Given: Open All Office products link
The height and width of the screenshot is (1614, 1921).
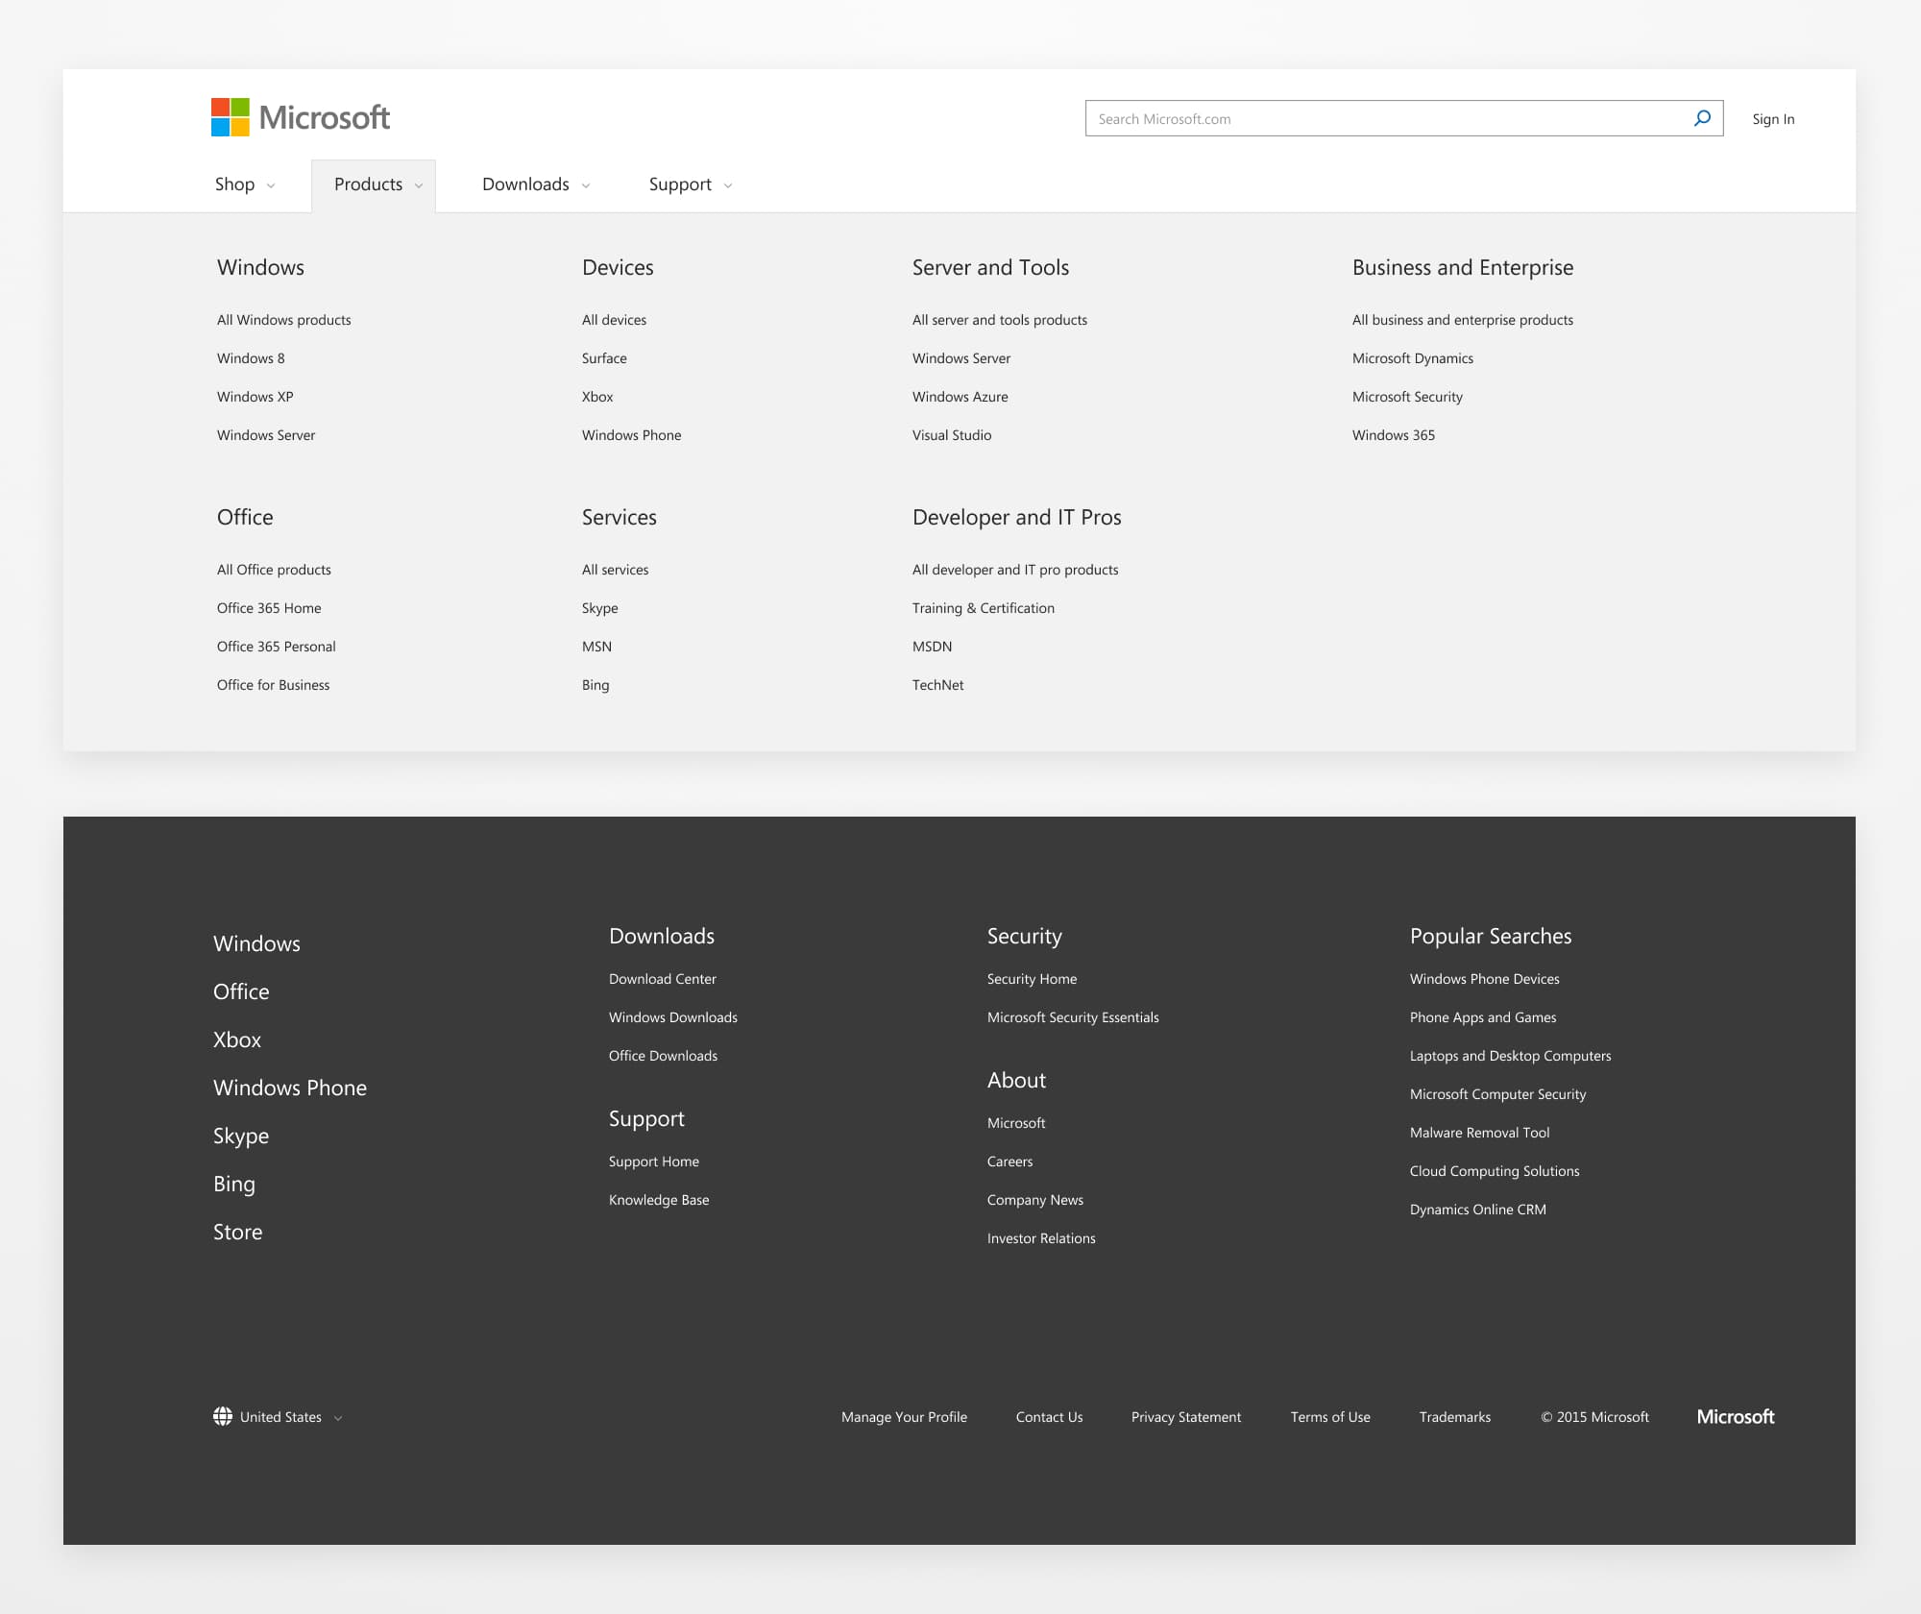Looking at the screenshot, I should pos(274,570).
